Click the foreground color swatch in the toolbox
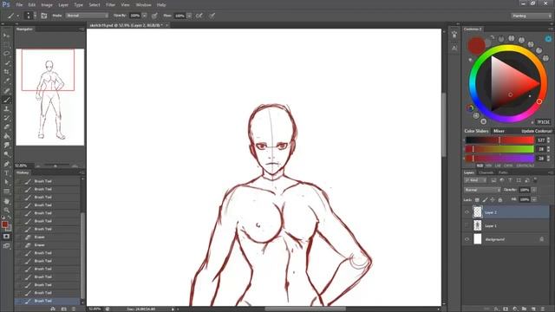The width and height of the screenshot is (555, 312). pyautogui.click(x=4, y=224)
